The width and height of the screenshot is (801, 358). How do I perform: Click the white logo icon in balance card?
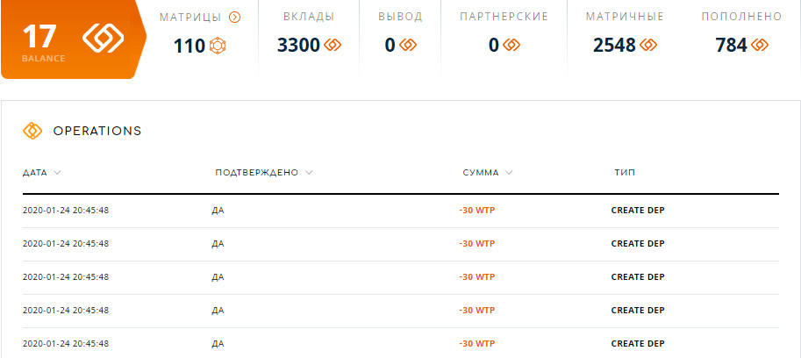coord(104,39)
